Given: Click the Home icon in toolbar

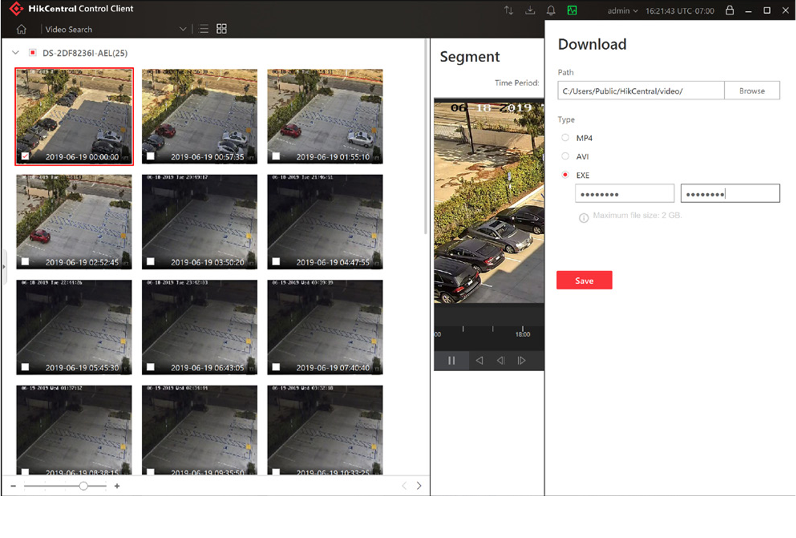Looking at the screenshot, I should 22,29.
